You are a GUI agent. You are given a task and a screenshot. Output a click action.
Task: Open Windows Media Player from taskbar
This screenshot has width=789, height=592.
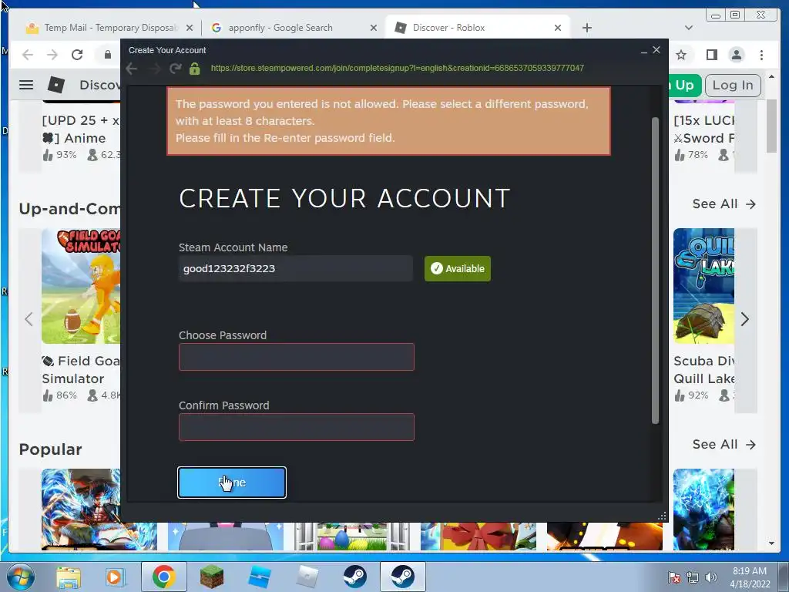114,577
